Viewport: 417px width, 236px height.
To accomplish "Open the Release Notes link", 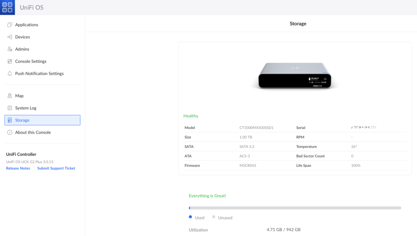I will click(18, 168).
